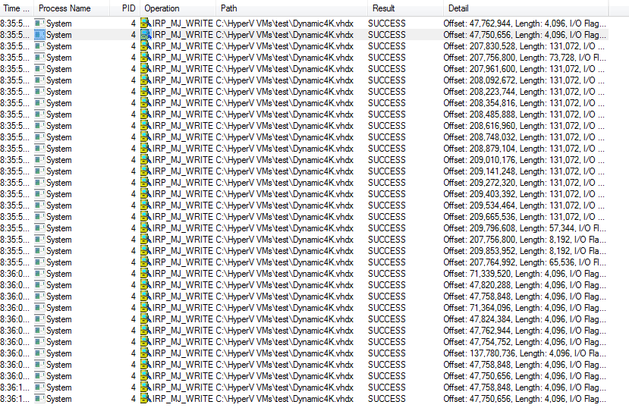Click System process icon in offset 209,010,176 row

point(40,160)
